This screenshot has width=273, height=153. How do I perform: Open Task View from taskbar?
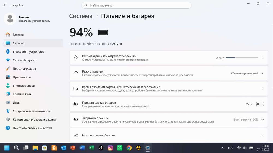pyautogui.click(x=26, y=148)
